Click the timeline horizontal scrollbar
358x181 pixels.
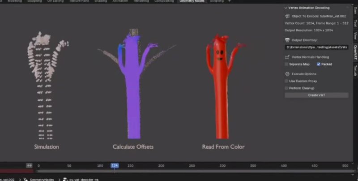pyautogui.click(x=192, y=171)
